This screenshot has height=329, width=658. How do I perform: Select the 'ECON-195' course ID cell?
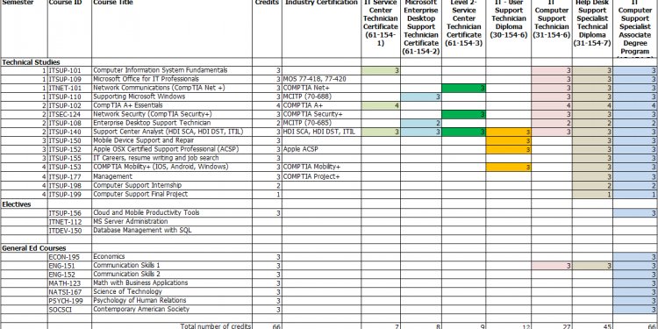(x=69, y=257)
